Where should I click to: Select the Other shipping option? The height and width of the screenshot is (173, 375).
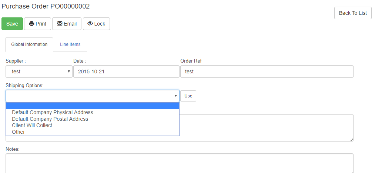tap(19, 132)
